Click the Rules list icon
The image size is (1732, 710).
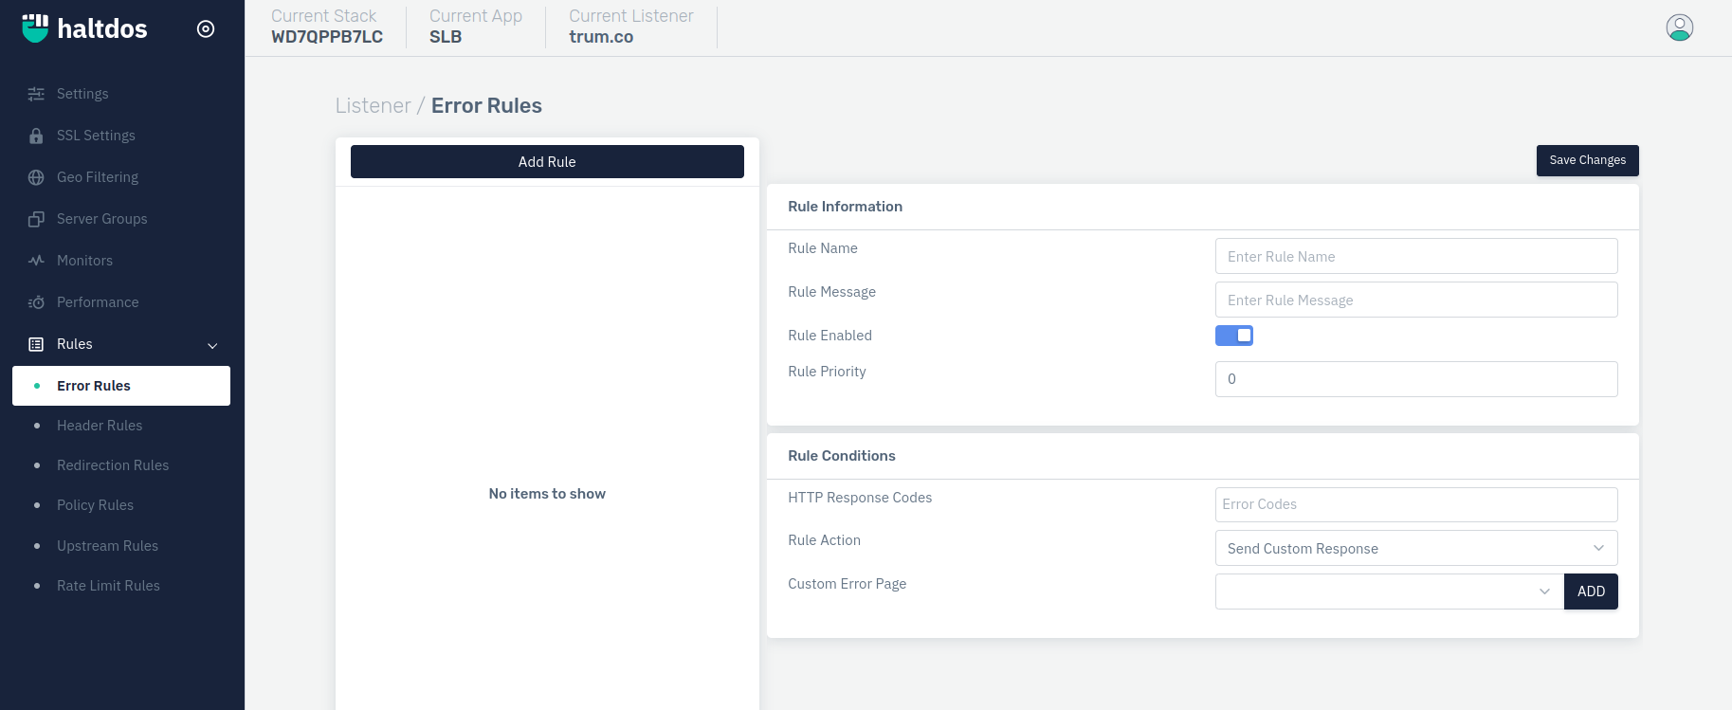click(36, 344)
